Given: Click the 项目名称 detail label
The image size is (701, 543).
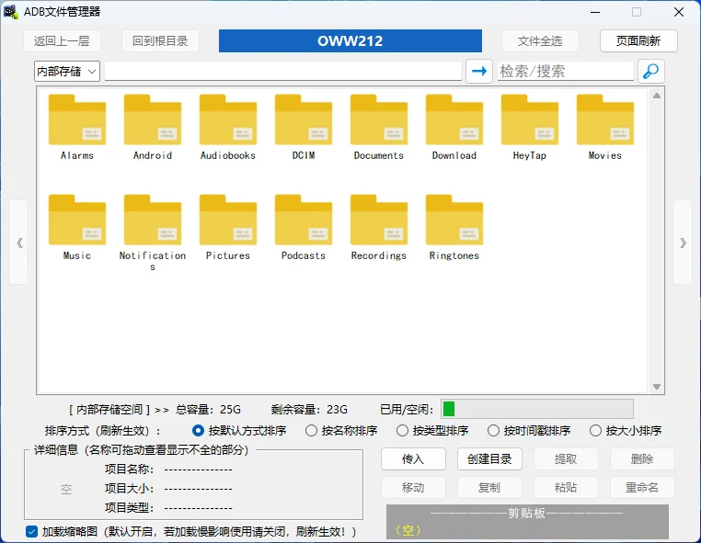Looking at the screenshot, I should pyautogui.click(x=129, y=469).
